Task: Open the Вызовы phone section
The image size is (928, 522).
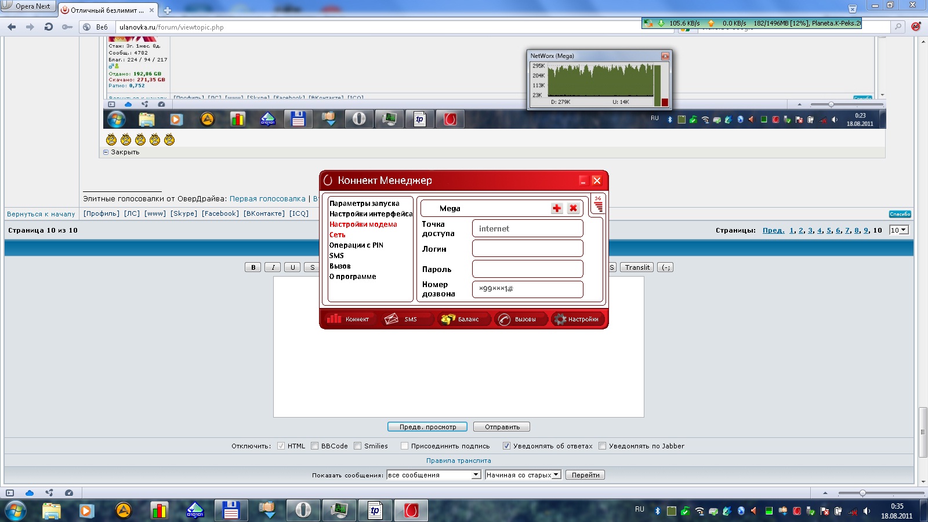Action: 520,319
